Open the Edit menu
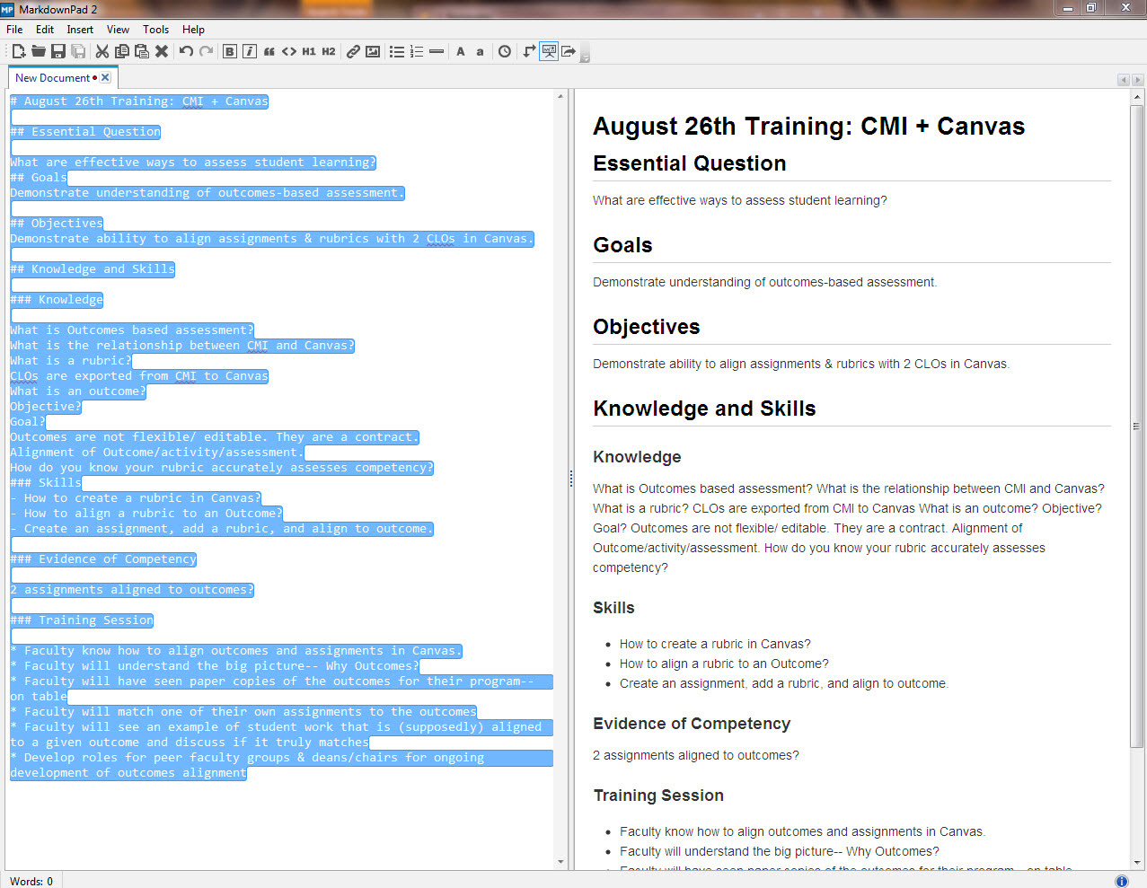 click(45, 29)
